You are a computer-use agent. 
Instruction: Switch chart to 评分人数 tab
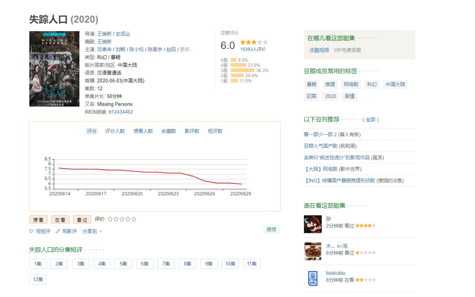115,131
